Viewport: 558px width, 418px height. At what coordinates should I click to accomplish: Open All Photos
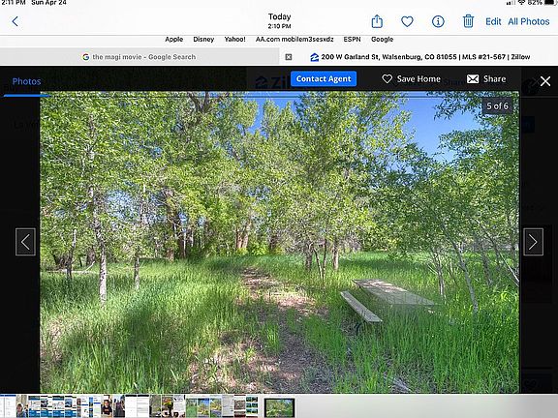click(529, 21)
